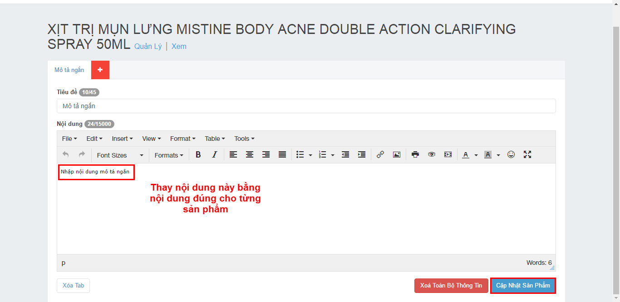Insert or edit a hyperlink
The height and width of the screenshot is (302, 620).
pyautogui.click(x=380, y=155)
